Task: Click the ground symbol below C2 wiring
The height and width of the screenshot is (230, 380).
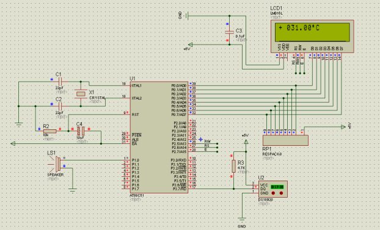Action: 19,125
